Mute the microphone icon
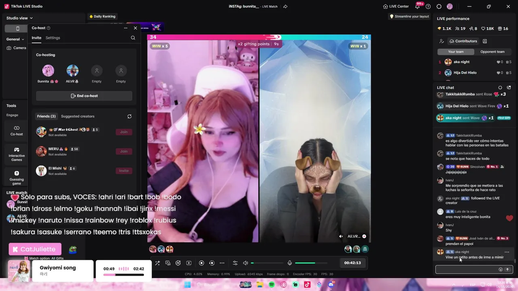Image resolution: width=518 pixels, height=291 pixels. coord(290,263)
